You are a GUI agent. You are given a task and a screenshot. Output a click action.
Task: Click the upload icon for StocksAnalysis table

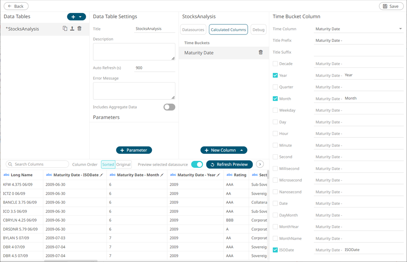coord(72,29)
